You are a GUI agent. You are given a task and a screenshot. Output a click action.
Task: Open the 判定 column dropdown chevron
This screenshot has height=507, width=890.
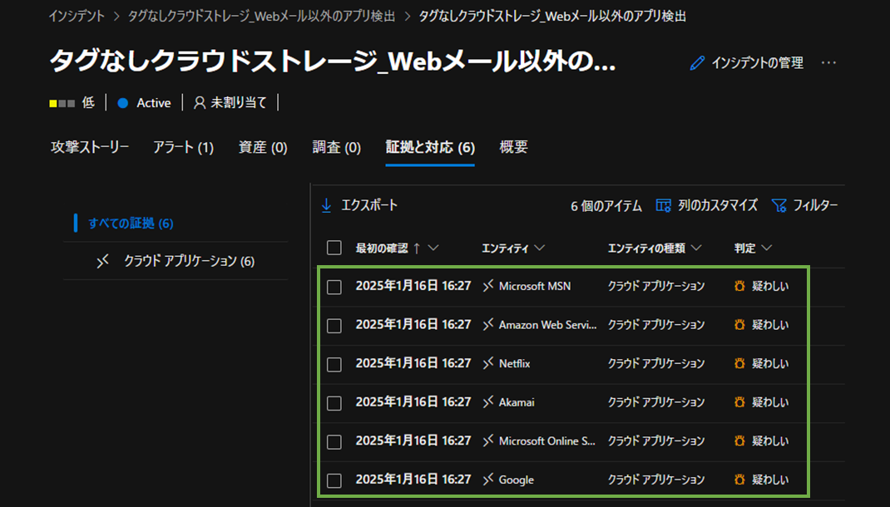[767, 248]
